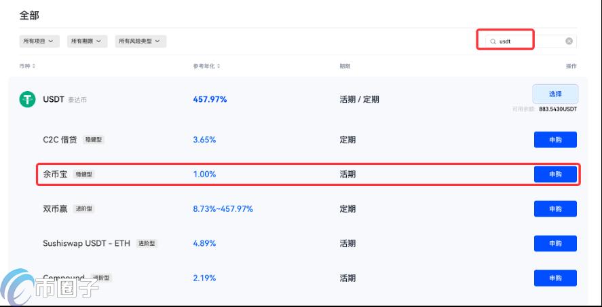
Task: Click 申购 for Sushiswap USDT - ETH
Action: click(555, 243)
